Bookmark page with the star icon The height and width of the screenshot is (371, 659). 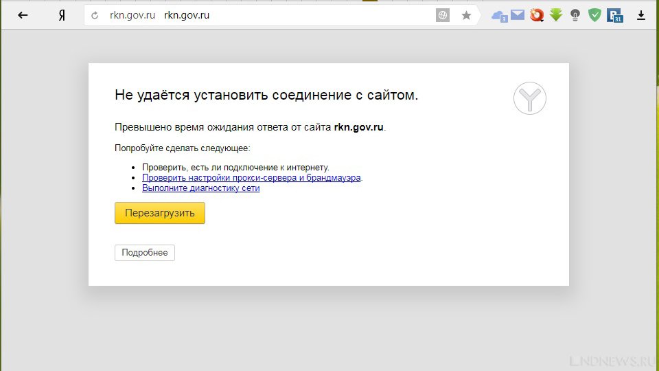(x=466, y=15)
